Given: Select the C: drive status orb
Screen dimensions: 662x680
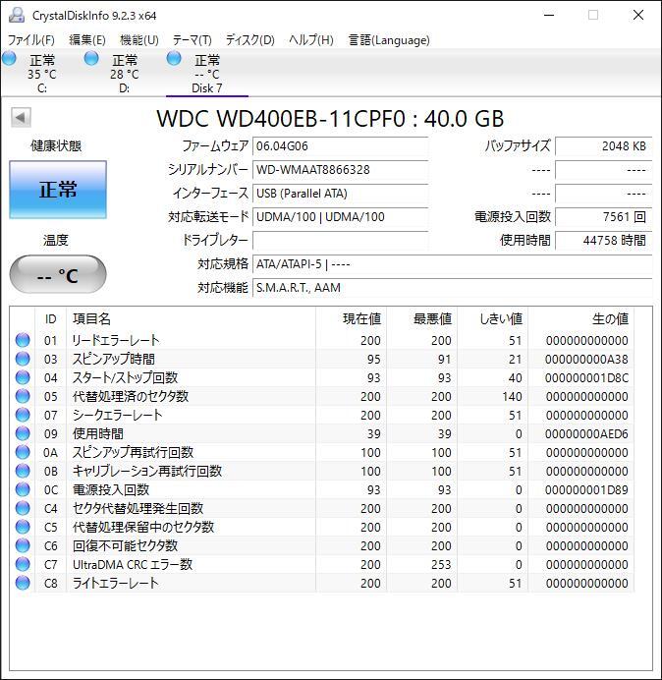Looking at the screenshot, I should (x=9, y=58).
